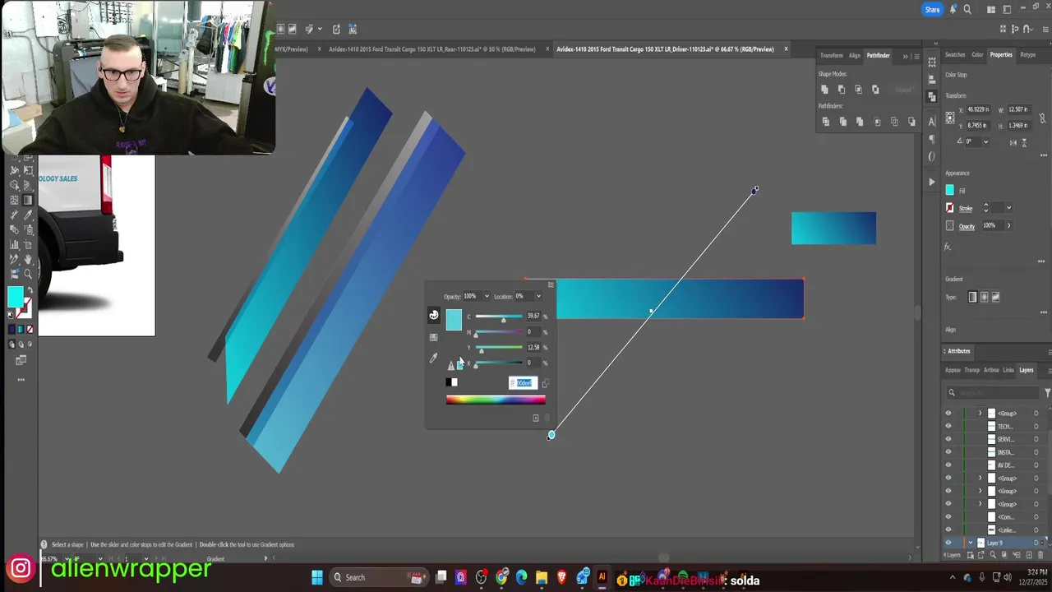
Task: Click the fx effects icon
Action: point(947,247)
